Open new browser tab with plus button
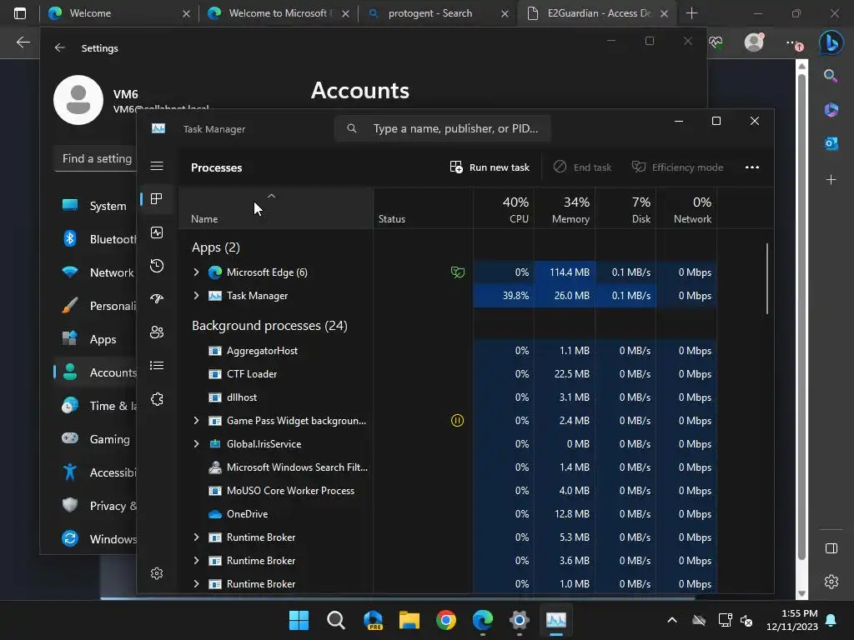This screenshot has height=640, width=854. pyautogui.click(x=691, y=13)
